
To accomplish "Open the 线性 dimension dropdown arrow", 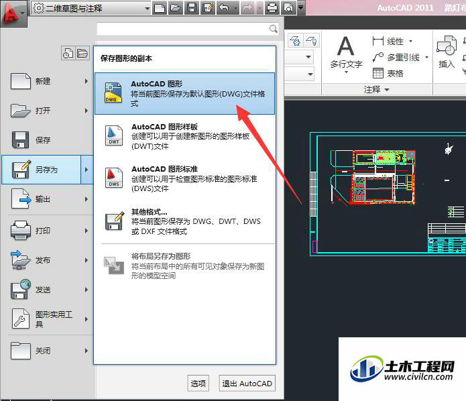I will coord(411,41).
